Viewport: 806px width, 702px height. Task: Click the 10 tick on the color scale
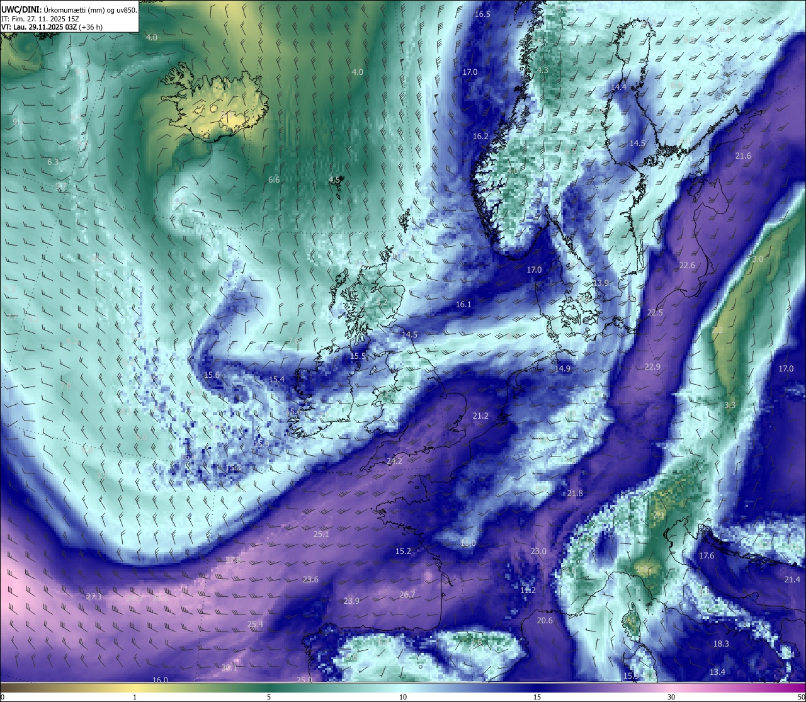click(403, 697)
